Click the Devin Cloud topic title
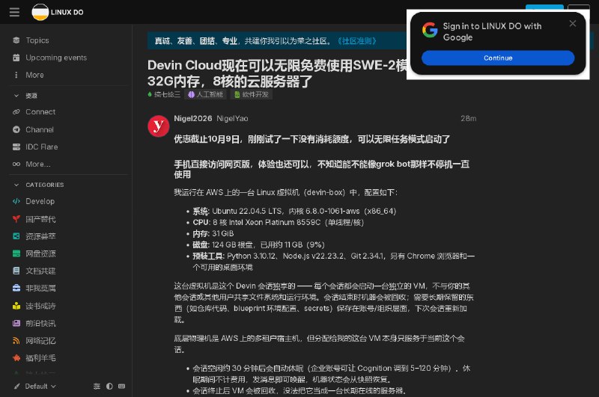This screenshot has height=397, width=599. pyautogui.click(x=277, y=73)
